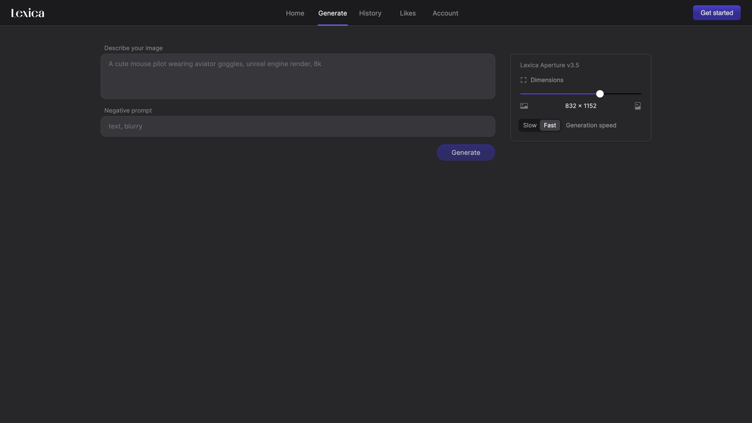Click the portrait orientation image icon
Viewport: 752px width, 423px height.
[x=638, y=106]
